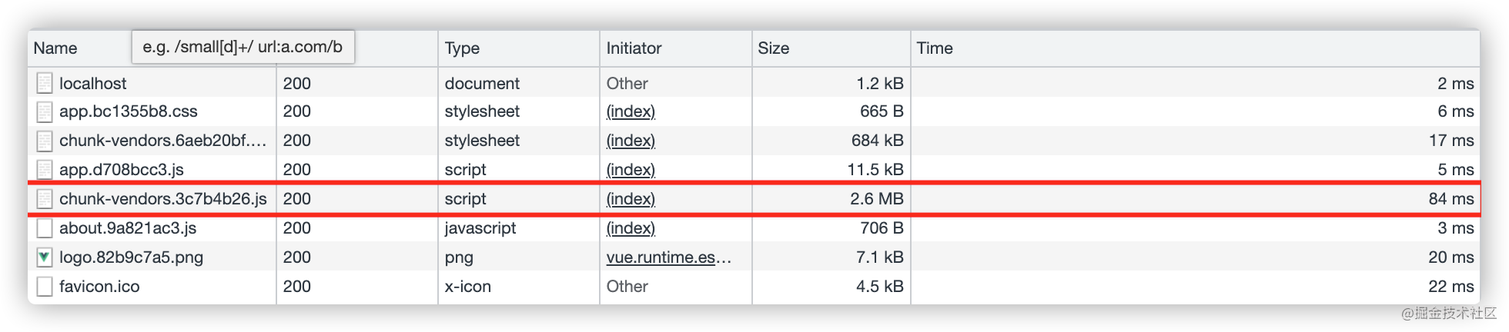Sort by the Initiator column header
This screenshot has width=1509, height=332.
click(634, 48)
